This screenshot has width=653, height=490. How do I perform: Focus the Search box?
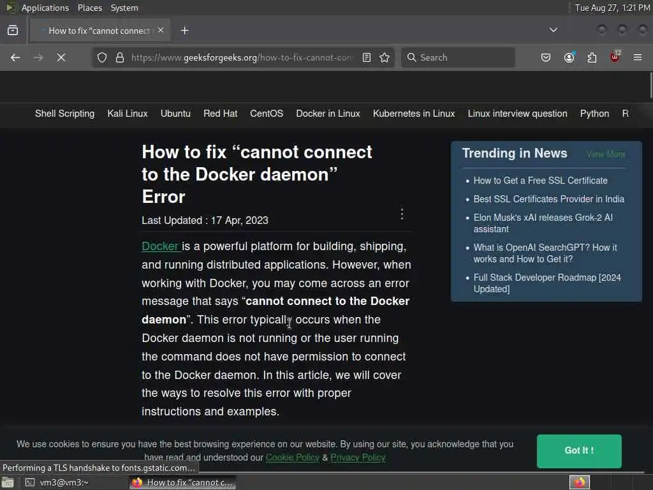(458, 57)
